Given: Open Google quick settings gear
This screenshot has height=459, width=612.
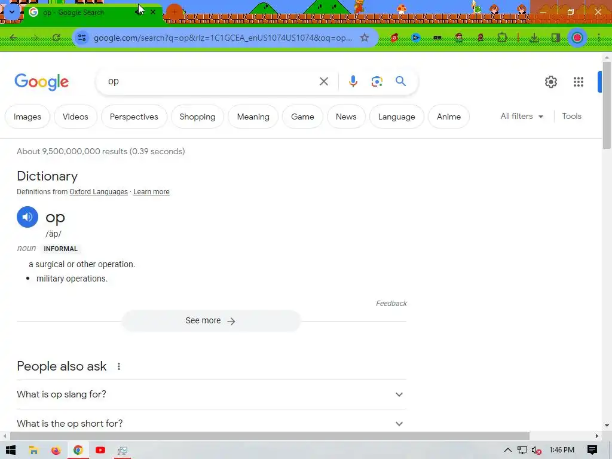Looking at the screenshot, I should click(550, 81).
